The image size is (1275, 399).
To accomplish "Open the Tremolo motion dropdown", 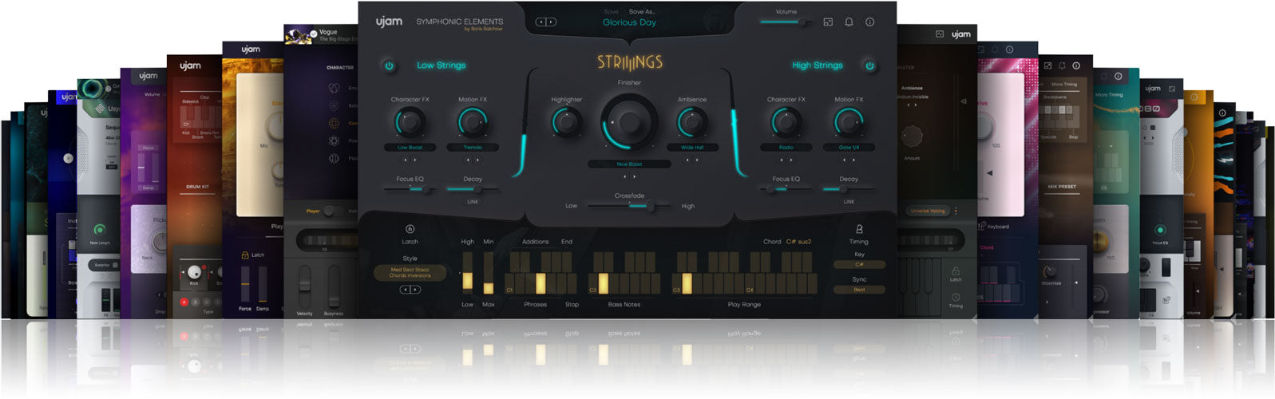I will 472,148.
